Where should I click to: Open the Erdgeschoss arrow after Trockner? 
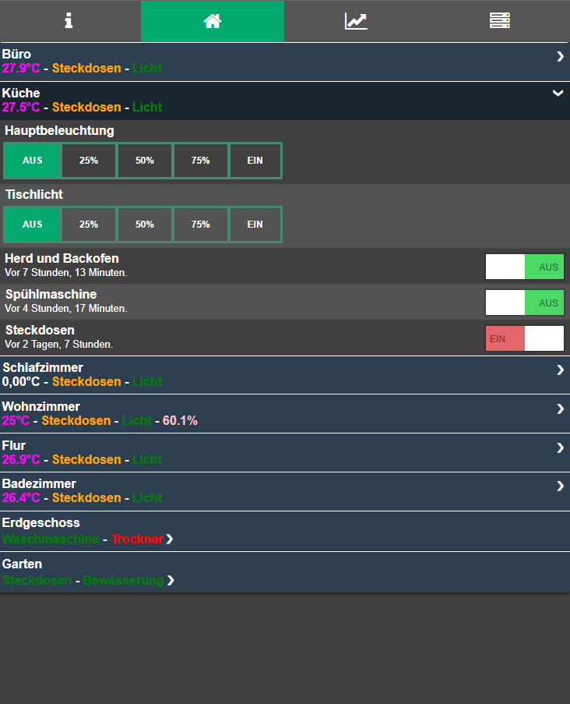(x=170, y=539)
